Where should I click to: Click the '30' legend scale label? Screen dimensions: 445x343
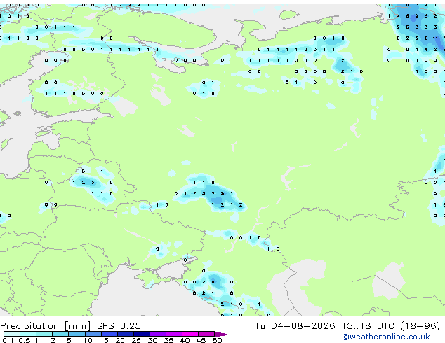point(153,340)
